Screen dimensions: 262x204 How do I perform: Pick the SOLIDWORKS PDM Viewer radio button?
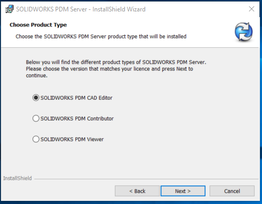pos(36,139)
